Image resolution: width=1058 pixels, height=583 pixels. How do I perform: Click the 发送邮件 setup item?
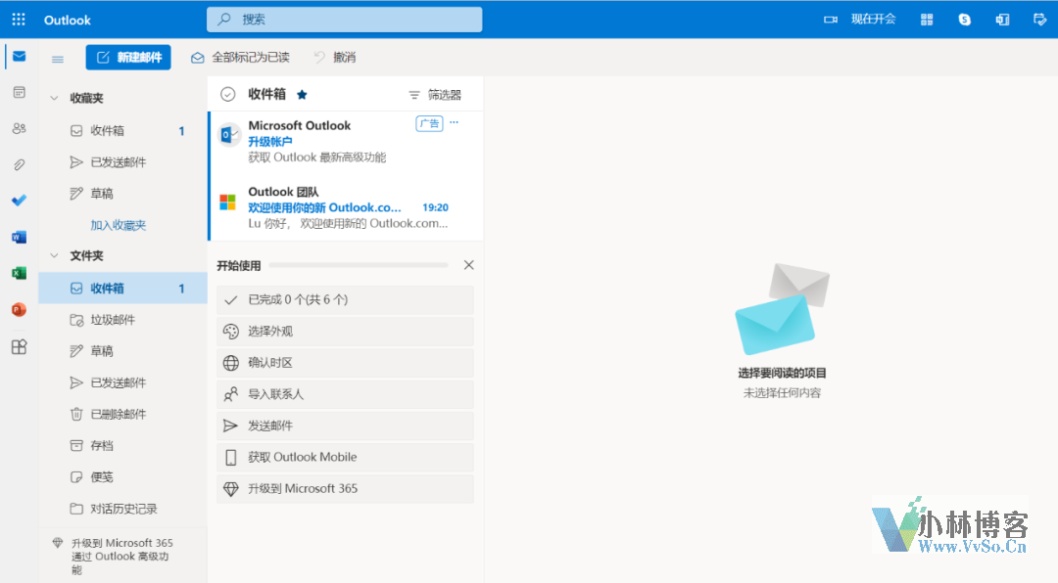345,426
